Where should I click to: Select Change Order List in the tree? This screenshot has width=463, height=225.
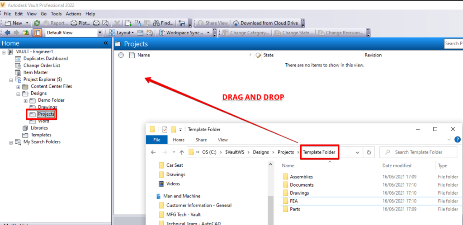coord(42,66)
